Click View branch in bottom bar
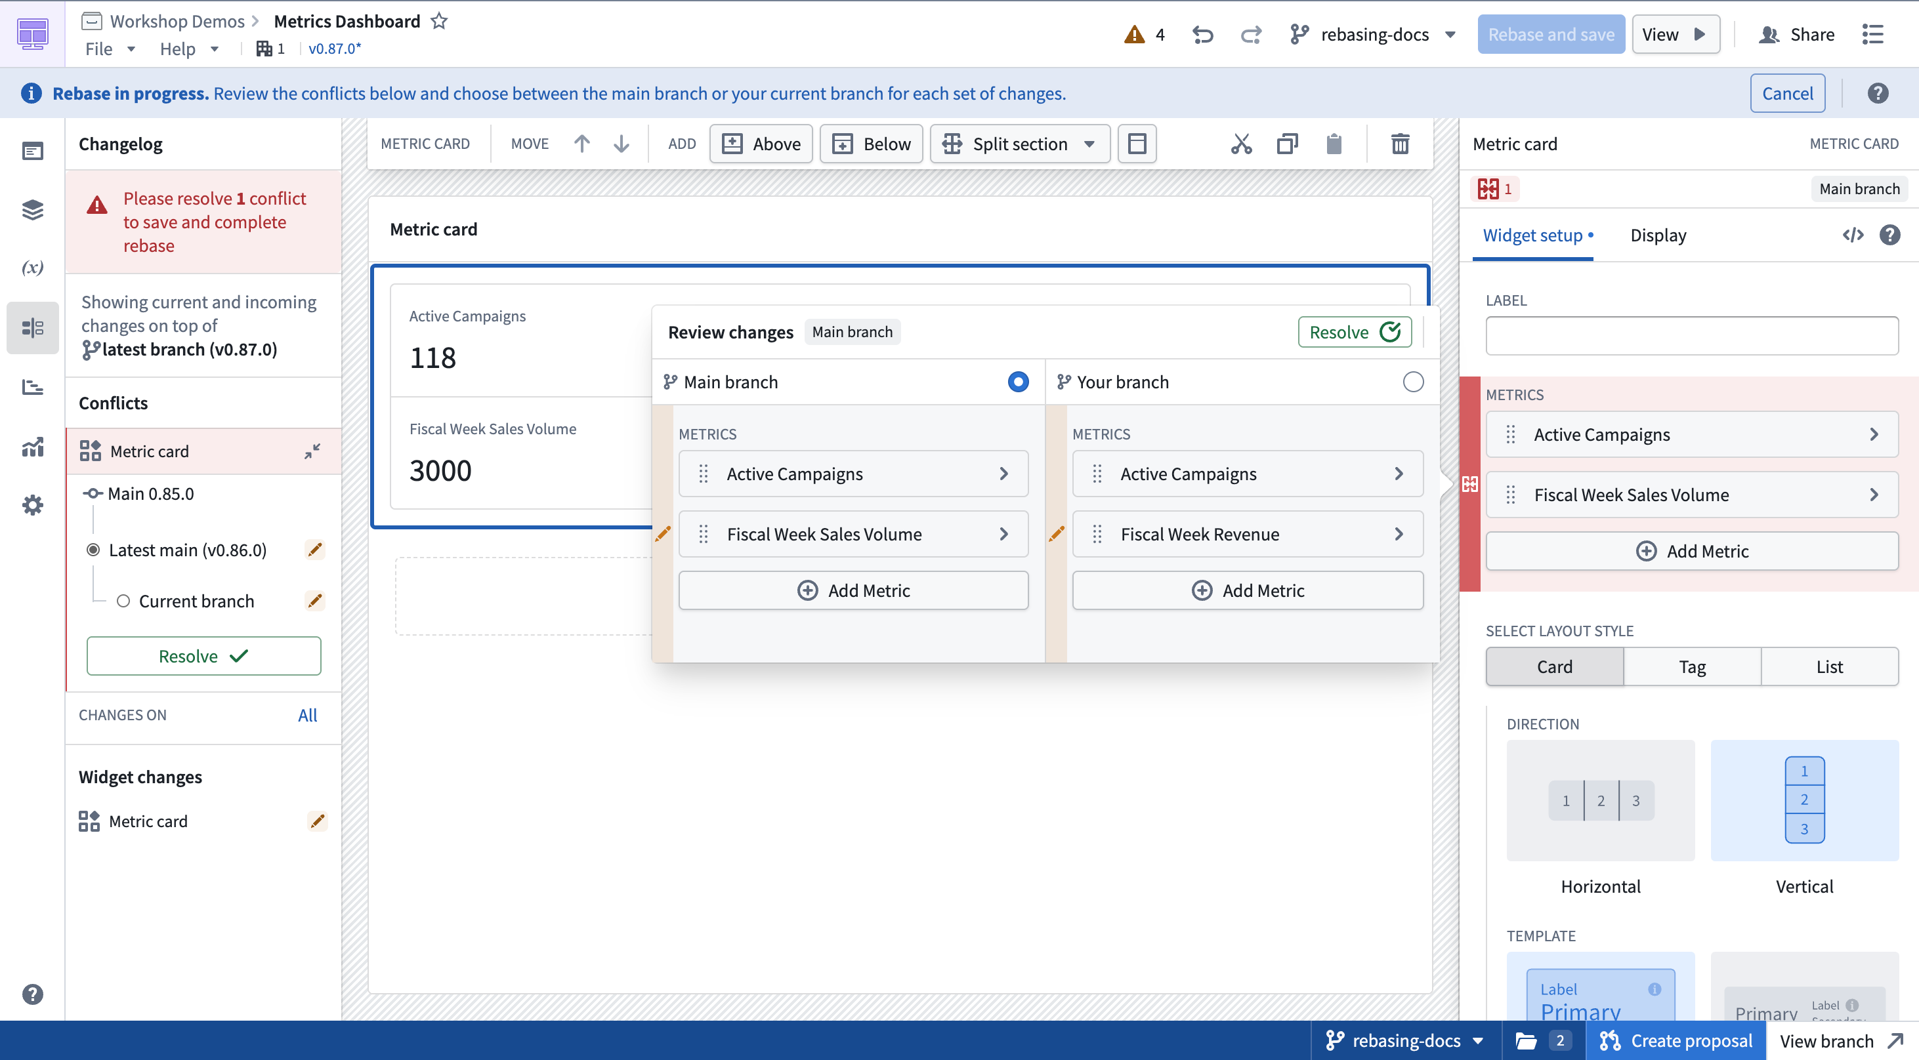This screenshot has height=1060, width=1919. point(1842,1040)
